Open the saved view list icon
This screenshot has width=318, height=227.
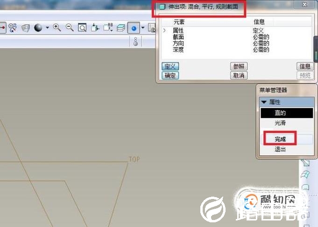(x=108, y=27)
